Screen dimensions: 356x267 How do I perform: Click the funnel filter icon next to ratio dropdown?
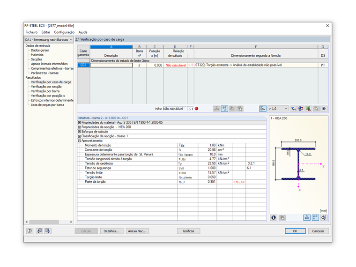tap(293, 109)
